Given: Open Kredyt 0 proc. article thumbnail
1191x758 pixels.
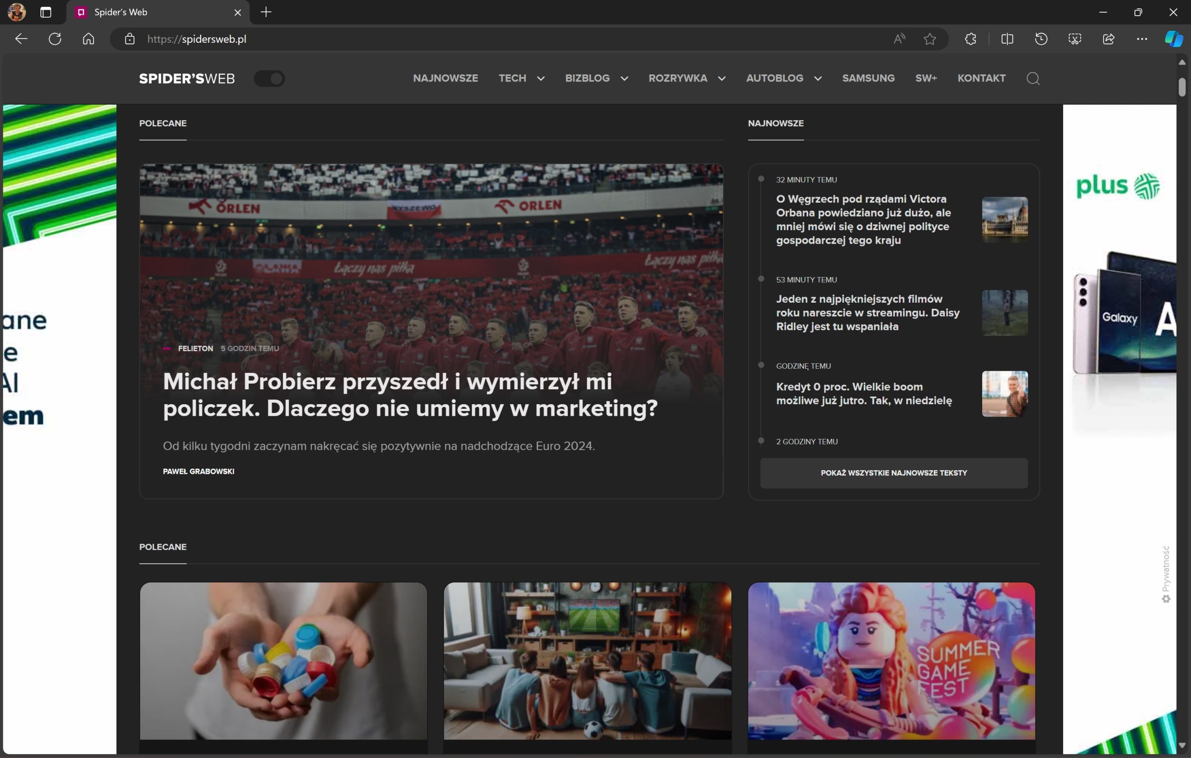Looking at the screenshot, I should (x=1004, y=393).
